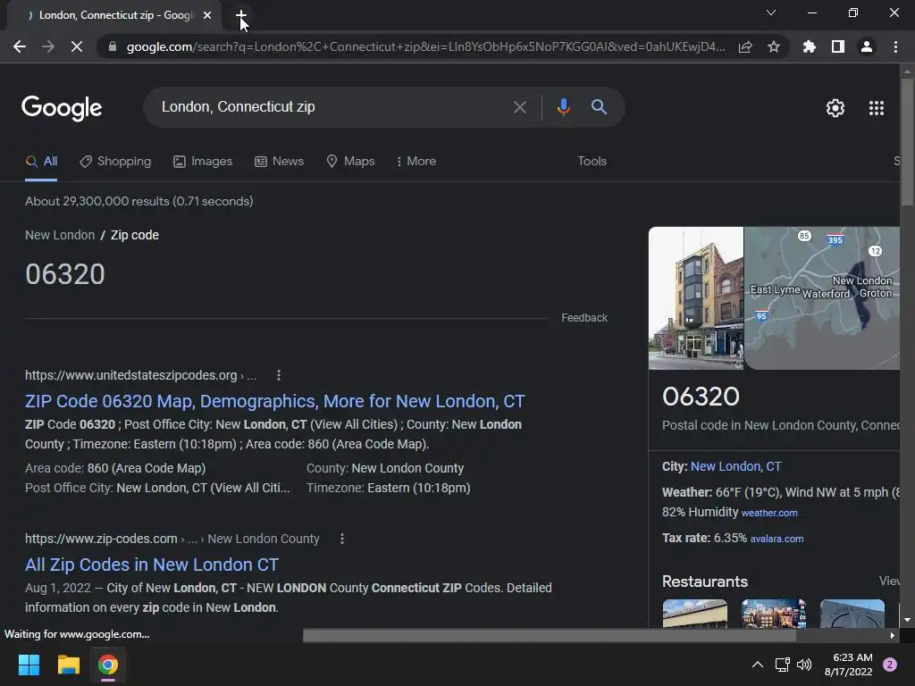Open the avalara.com tax rate link
Viewport: 915px width, 686px height.
coord(776,539)
